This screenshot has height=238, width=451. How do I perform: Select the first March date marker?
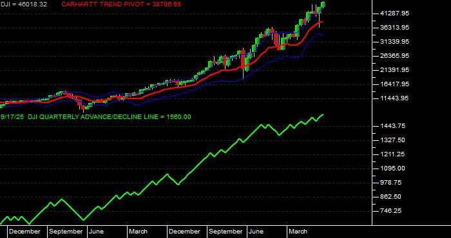pyautogui.click(x=138, y=232)
